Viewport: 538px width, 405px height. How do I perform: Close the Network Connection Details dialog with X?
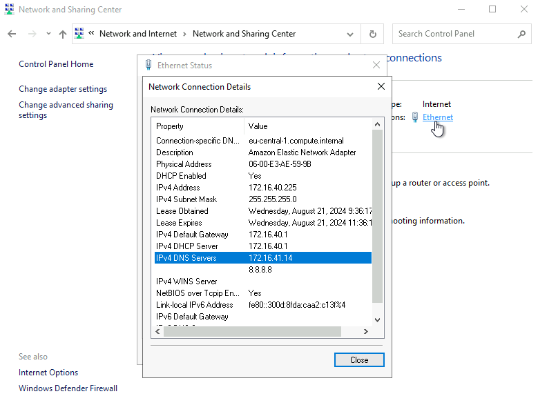point(381,86)
